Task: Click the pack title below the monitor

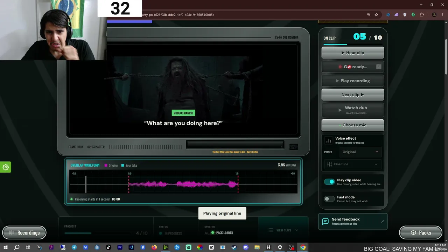Action: point(235,152)
